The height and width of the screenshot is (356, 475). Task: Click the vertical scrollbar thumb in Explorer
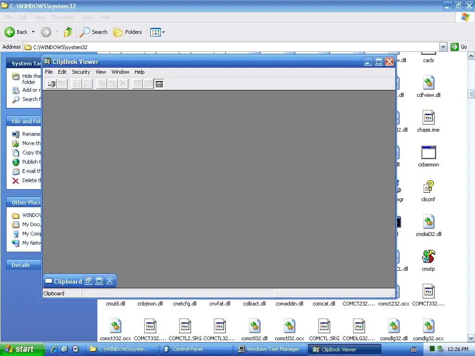[471, 94]
